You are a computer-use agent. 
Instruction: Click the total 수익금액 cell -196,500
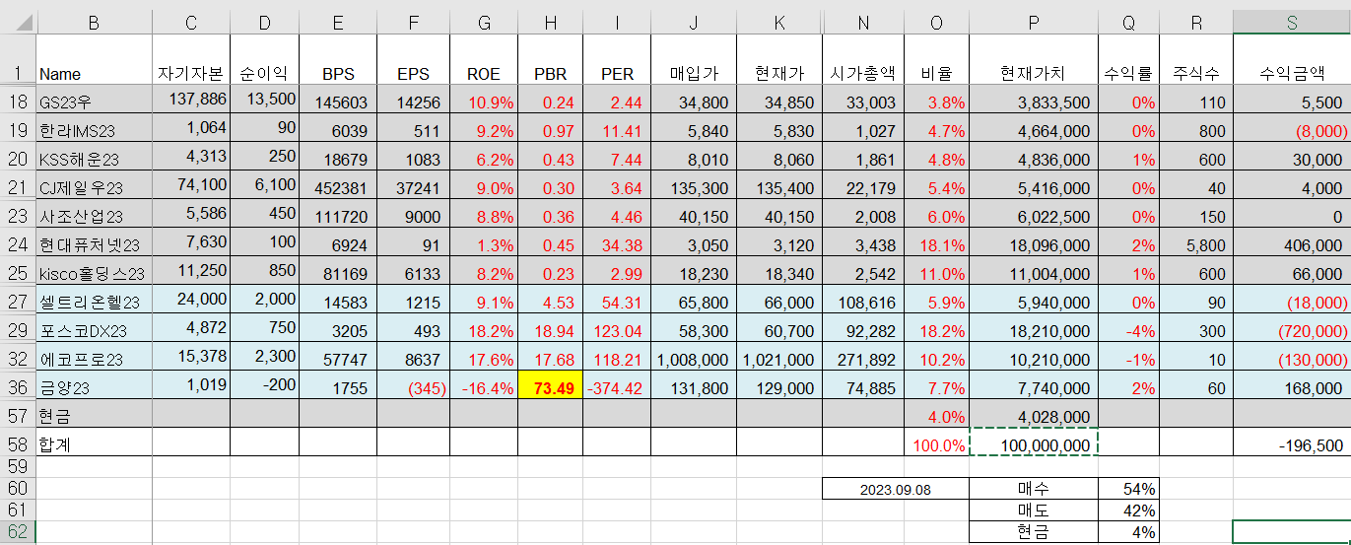(1292, 443)
